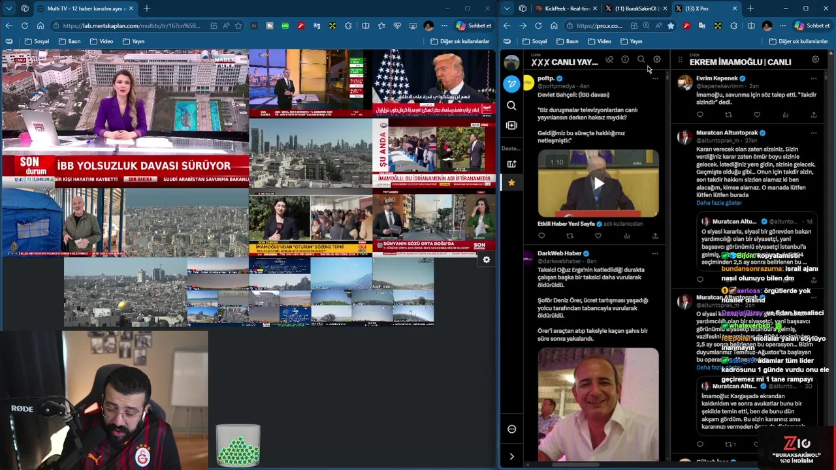Open more options on DarkWeb Haber post

coord(655,253)
